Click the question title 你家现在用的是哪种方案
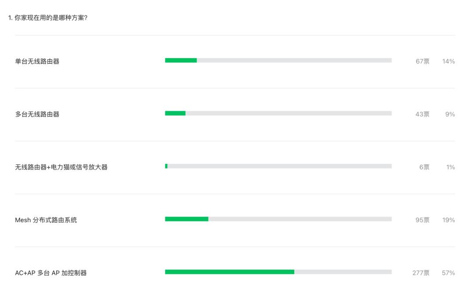 click(x=47, y=18)
